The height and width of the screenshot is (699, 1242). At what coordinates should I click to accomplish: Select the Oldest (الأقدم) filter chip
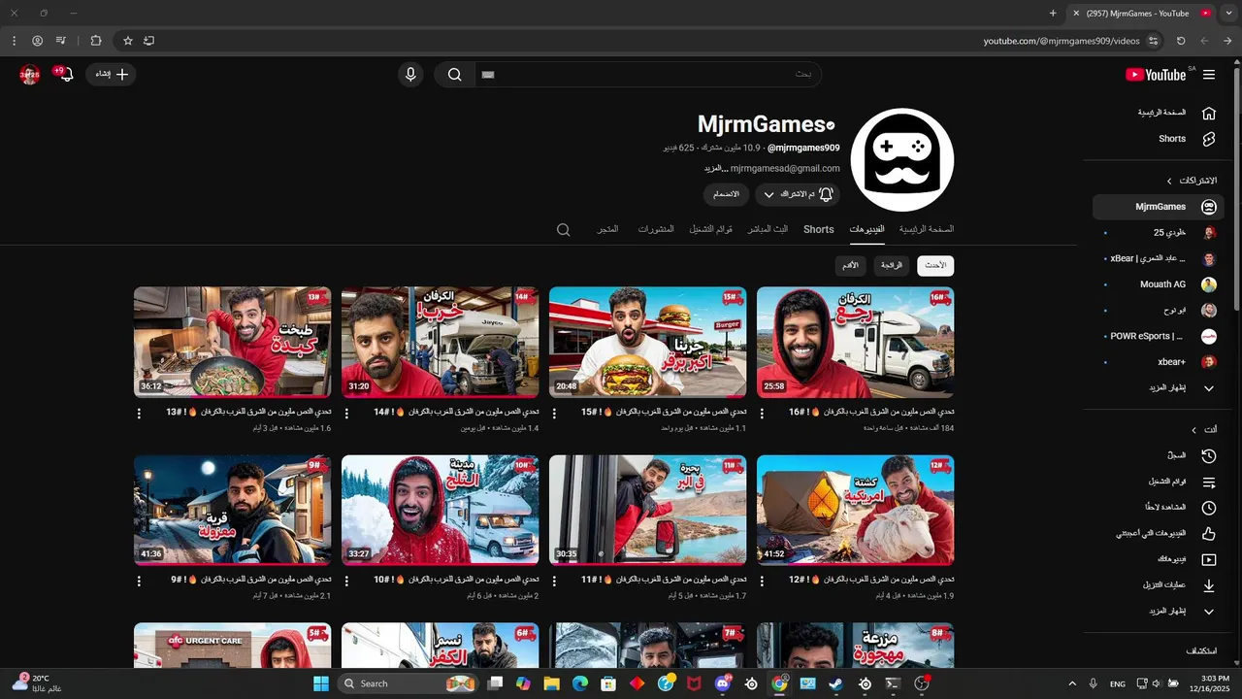click(x=850, y=265)
